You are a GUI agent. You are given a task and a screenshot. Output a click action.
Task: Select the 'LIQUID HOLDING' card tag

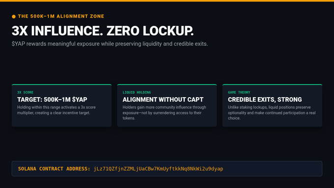click(137, 92)
